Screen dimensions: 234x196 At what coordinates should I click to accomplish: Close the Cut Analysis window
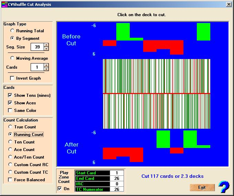(x=228, y=4)
